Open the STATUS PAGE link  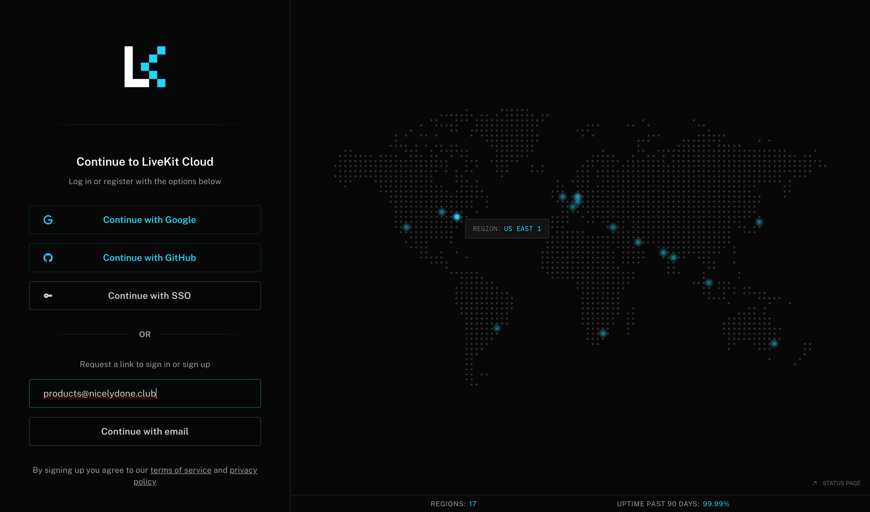coord(841,483)
